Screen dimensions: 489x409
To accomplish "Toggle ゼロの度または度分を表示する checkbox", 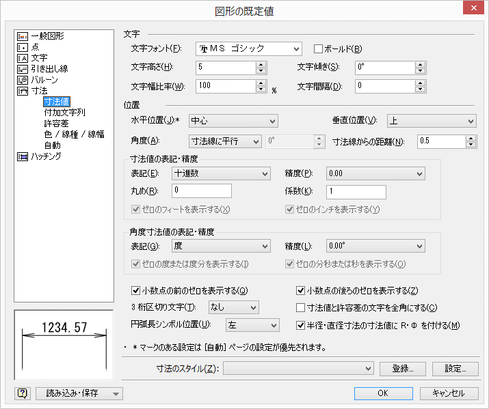I will tap(135, 264).
